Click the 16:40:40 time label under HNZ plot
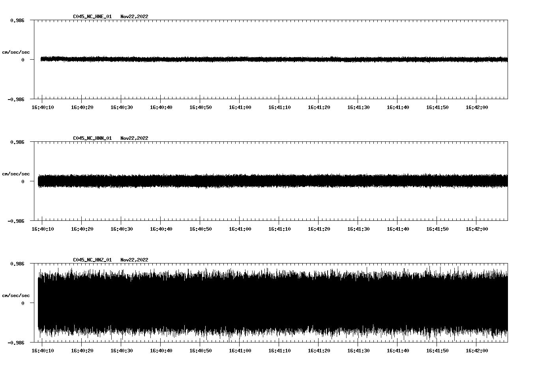This screenshot has height=365, width=536. click(x=161, y=351)
